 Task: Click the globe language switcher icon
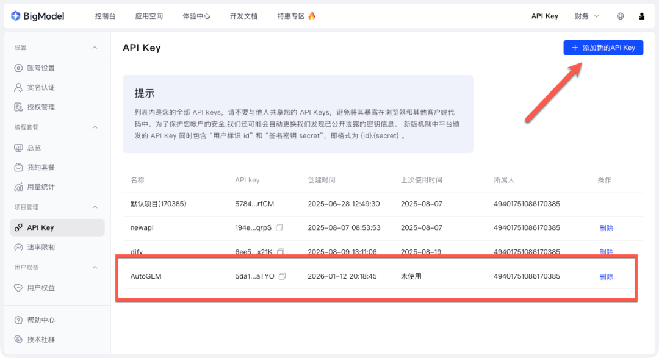(x=620, y=16)
